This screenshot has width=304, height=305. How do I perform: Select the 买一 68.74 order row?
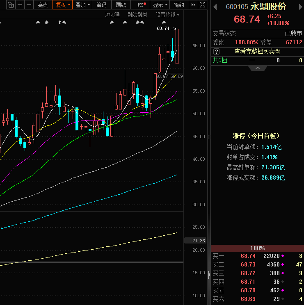[x=257, y=256]
